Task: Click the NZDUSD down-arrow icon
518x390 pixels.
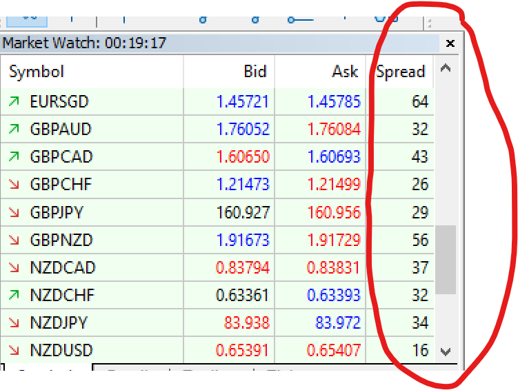Action: (x=14, y=350)
